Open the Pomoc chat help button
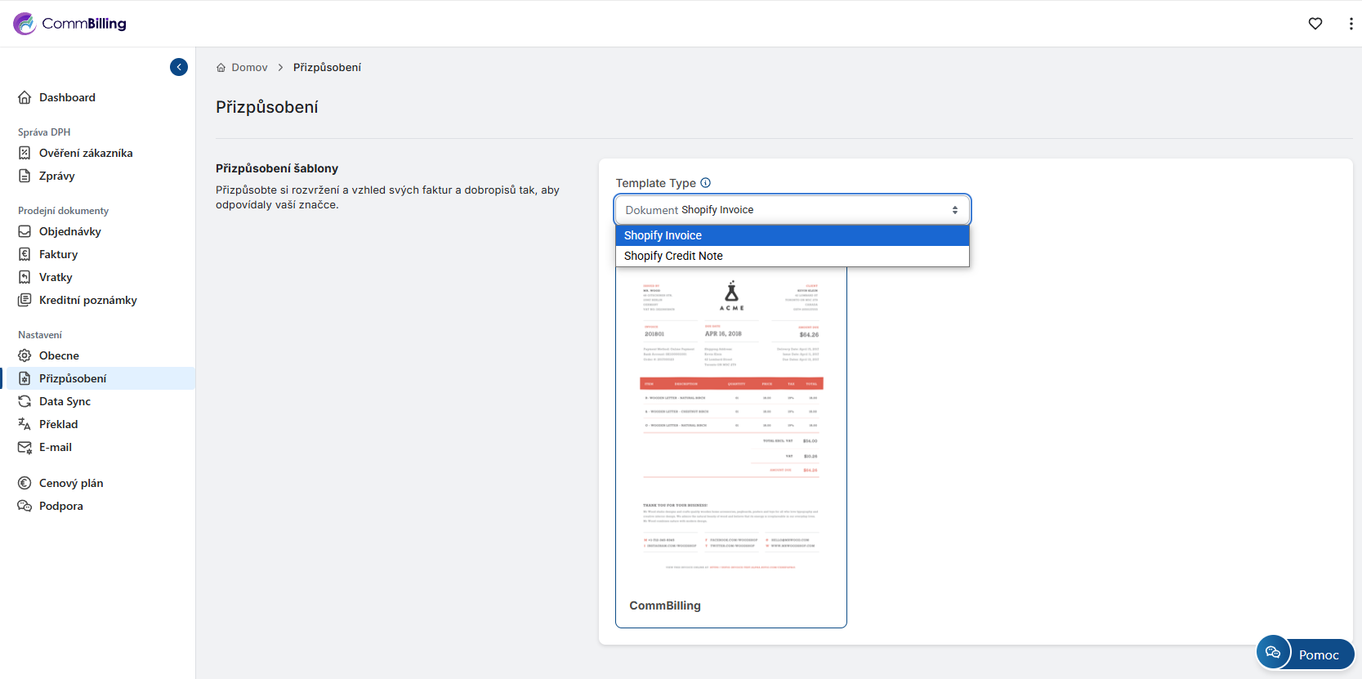 [x=1305, y=654]
